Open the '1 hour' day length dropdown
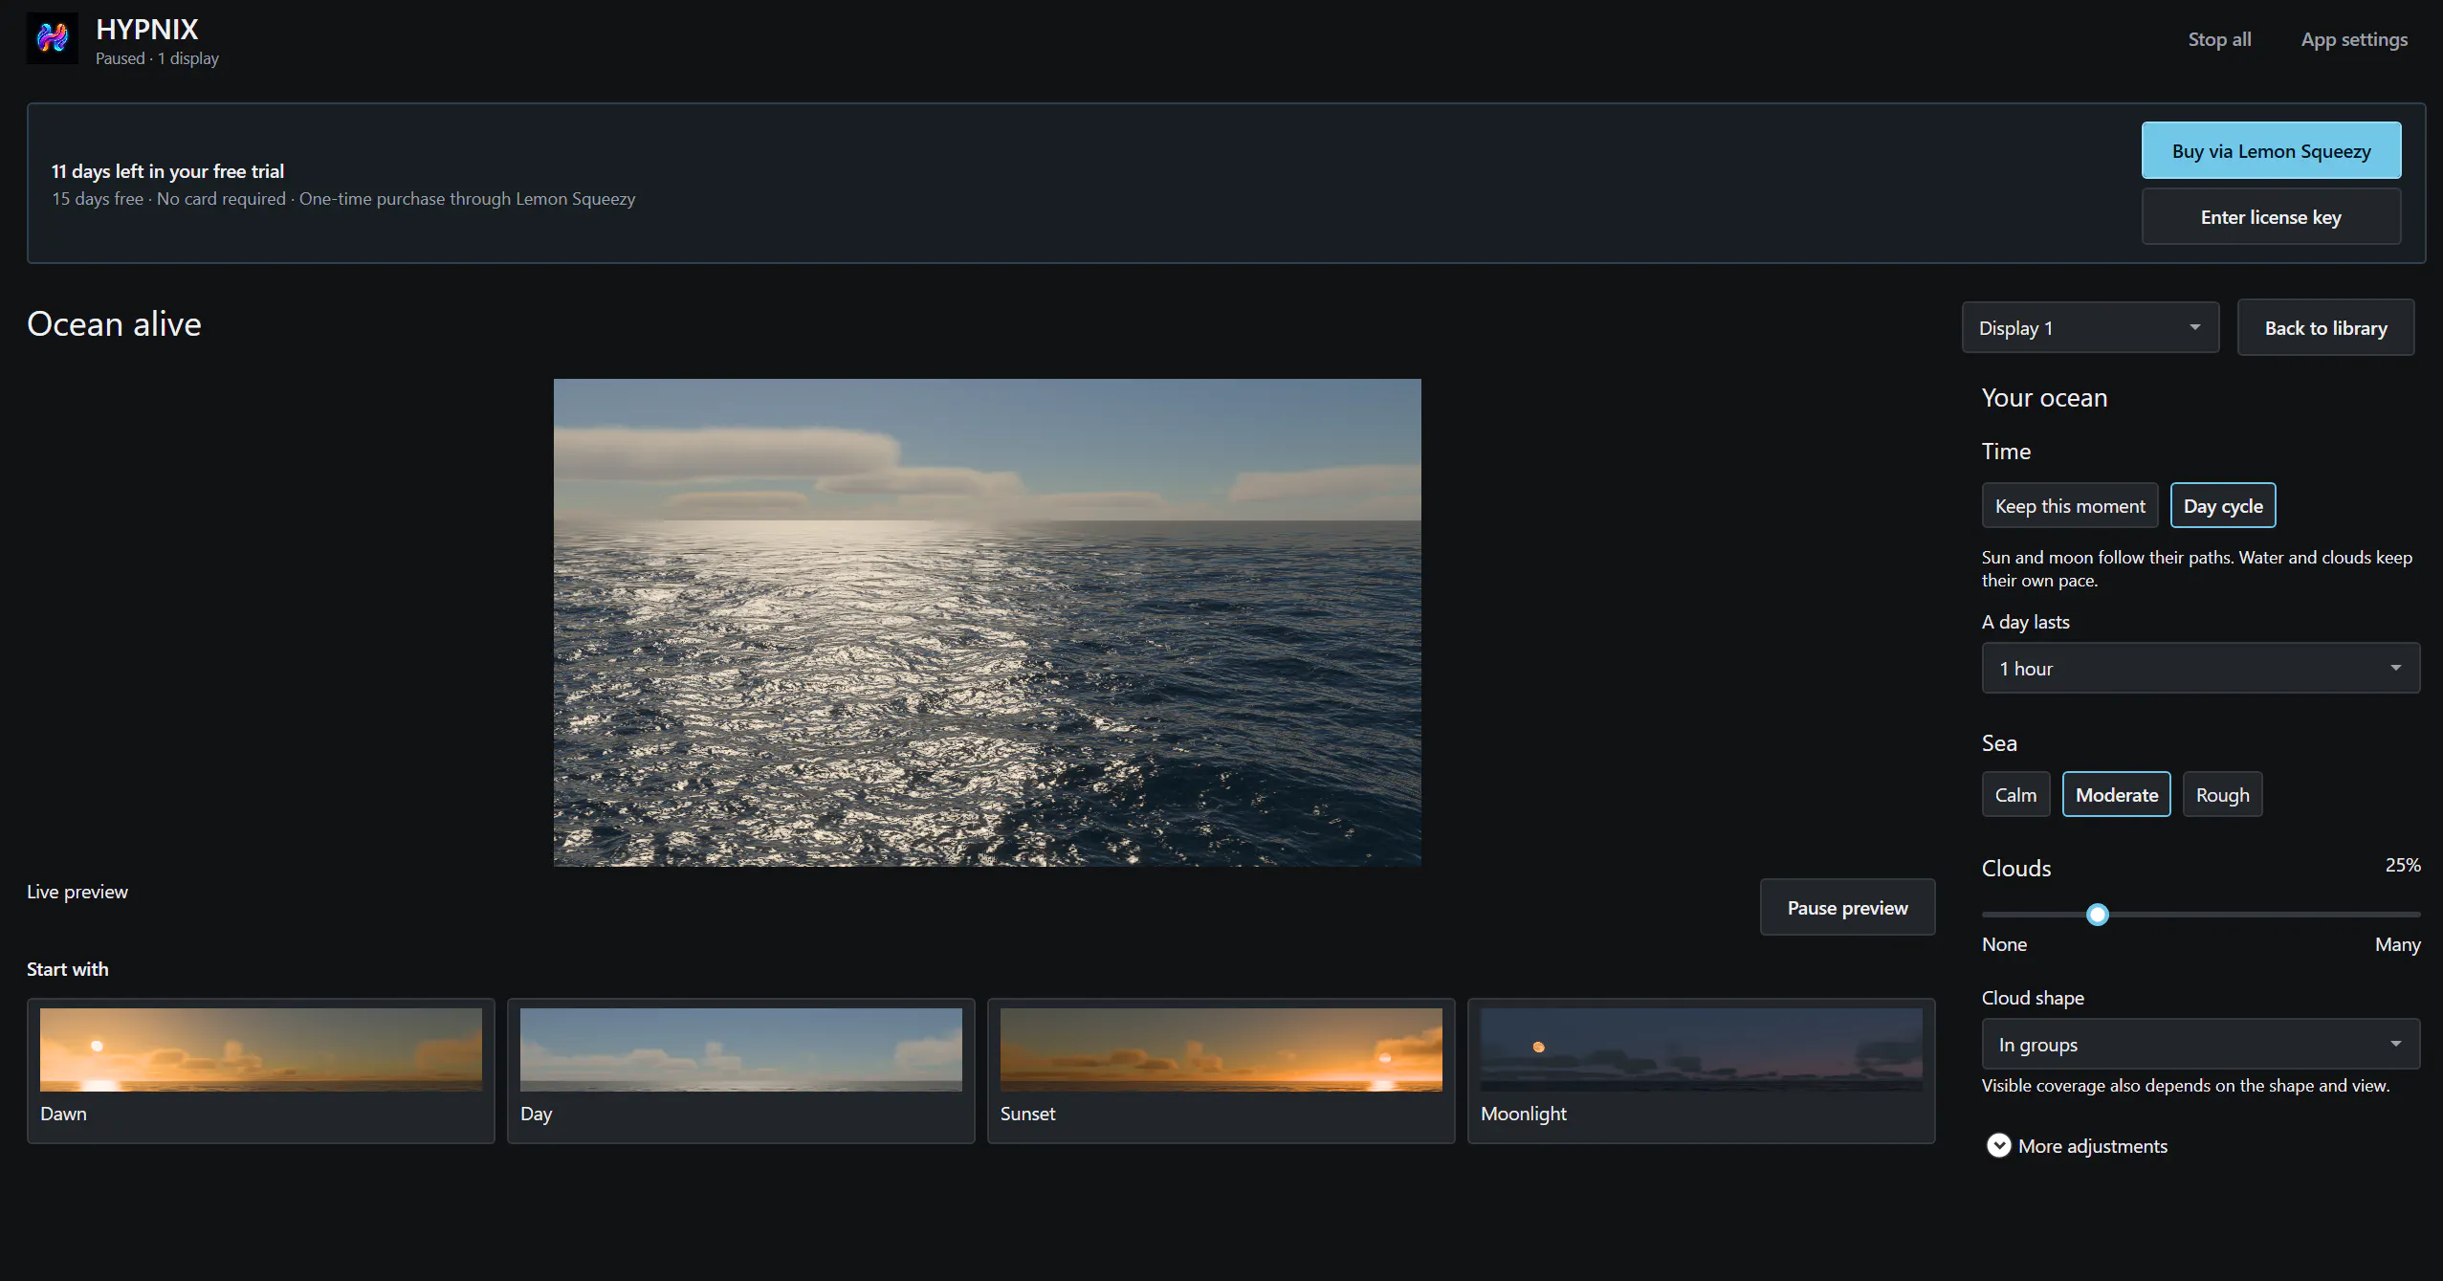The width and height of the screenshot is (2443, 1281). coord(2200,669)
